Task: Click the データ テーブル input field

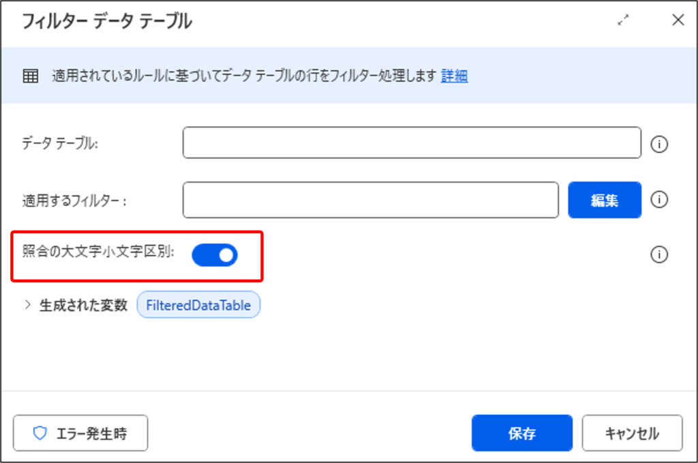Action: coord(412,143)
